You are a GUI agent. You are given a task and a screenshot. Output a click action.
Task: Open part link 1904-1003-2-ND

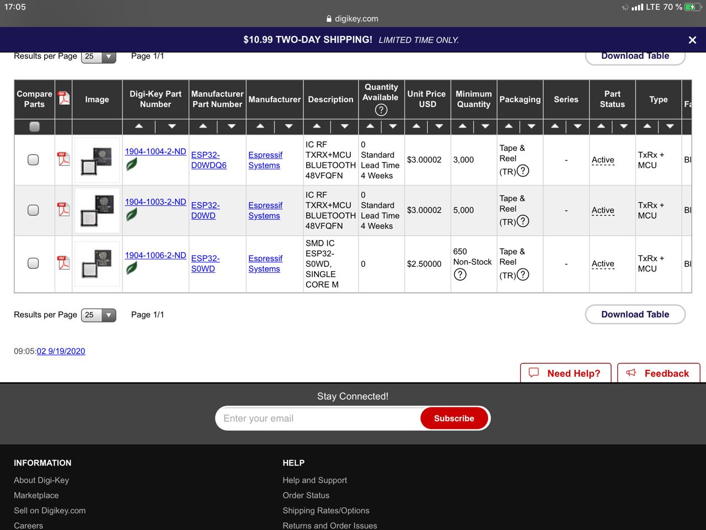click(x=156, y=202)
